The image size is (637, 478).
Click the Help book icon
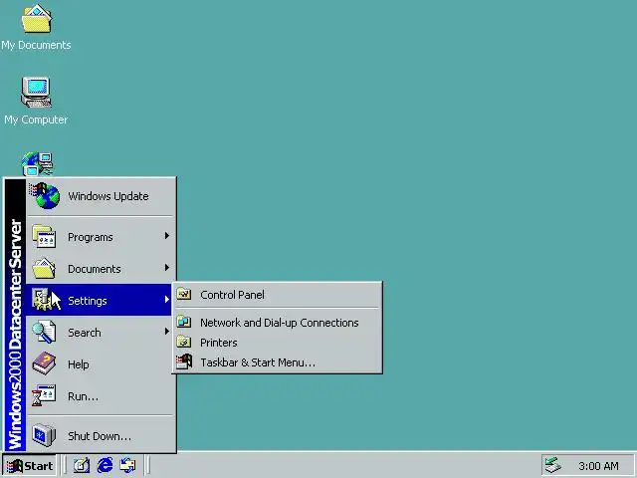coord(44,363)
